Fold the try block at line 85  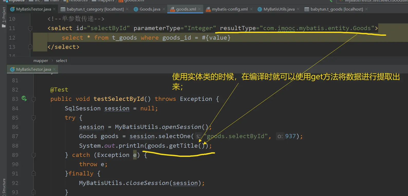tap(33, 118)
